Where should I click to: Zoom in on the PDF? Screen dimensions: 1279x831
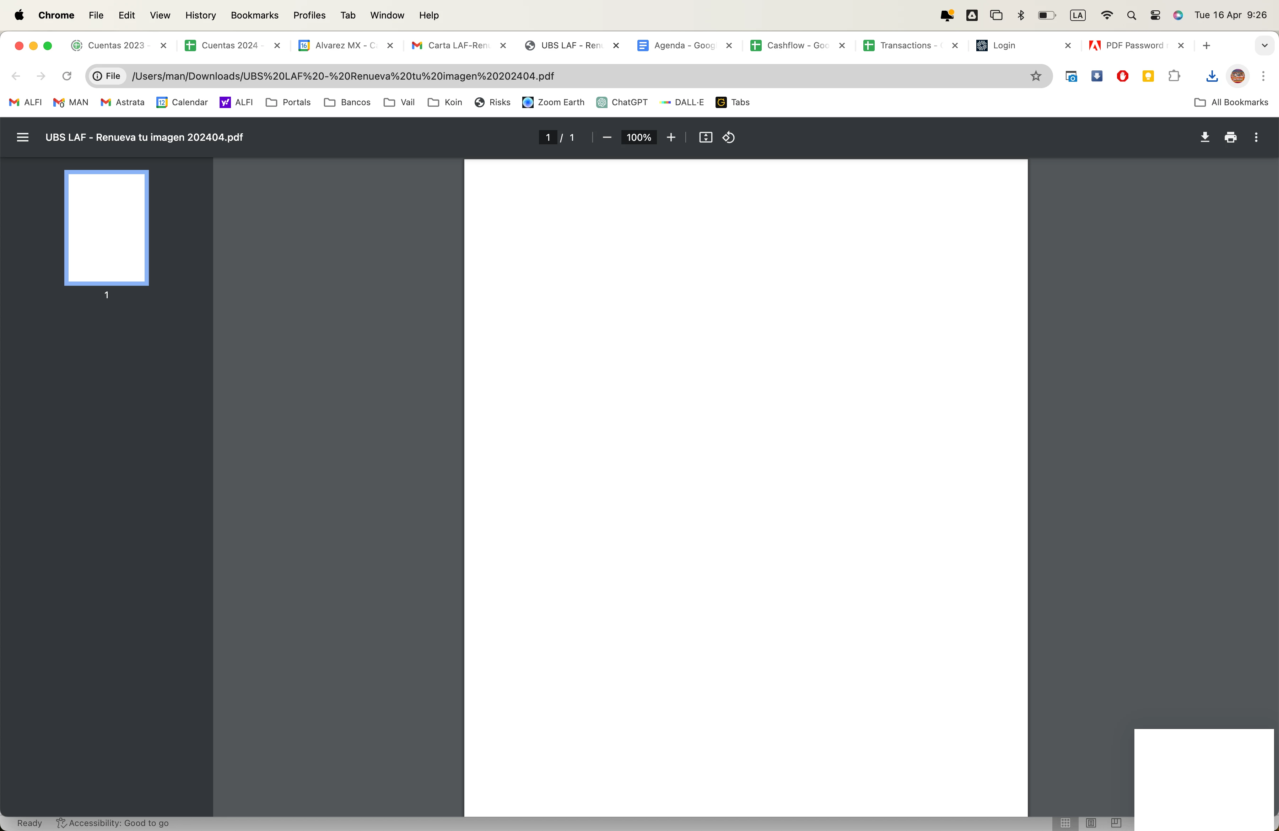click(671, 138)
